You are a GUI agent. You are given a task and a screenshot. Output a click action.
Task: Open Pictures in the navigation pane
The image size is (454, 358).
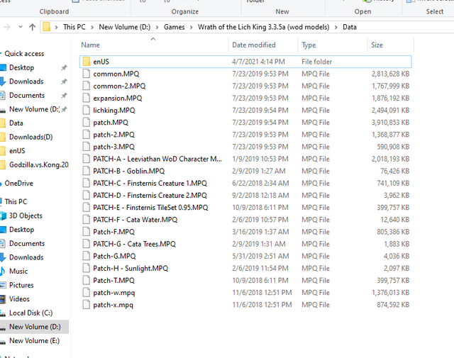pos(21,285)
